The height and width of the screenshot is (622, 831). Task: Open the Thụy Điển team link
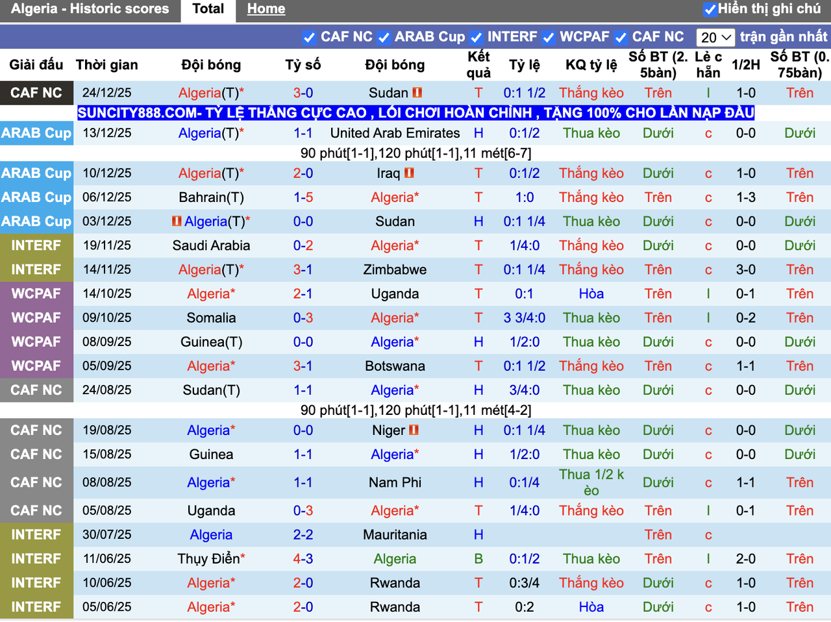(208, 559)
